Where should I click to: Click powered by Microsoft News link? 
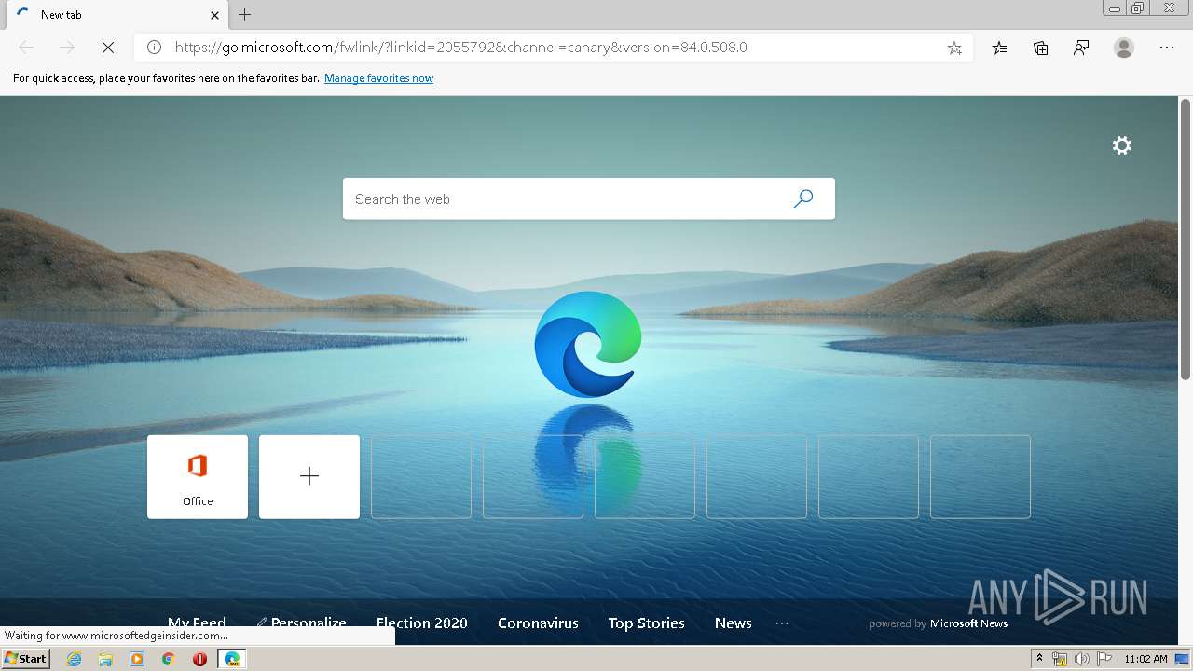pyautogui.click(x=938, y=623)
